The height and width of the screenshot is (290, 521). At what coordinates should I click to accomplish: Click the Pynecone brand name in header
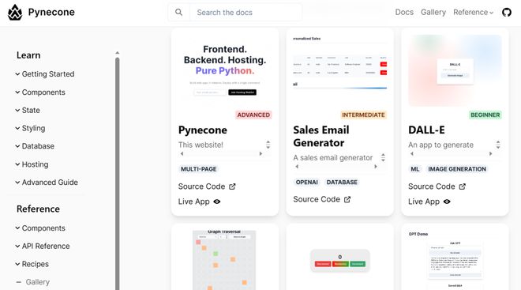tap(51, 13)
